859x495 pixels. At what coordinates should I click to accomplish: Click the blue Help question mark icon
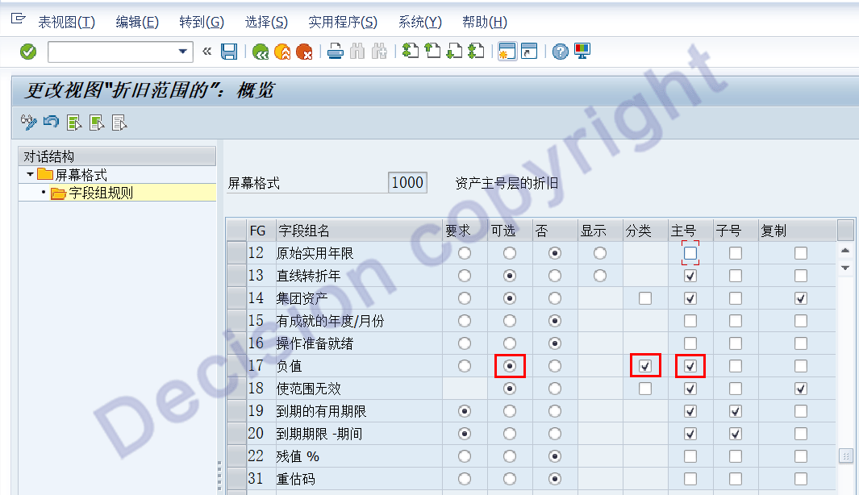(560, 52)
